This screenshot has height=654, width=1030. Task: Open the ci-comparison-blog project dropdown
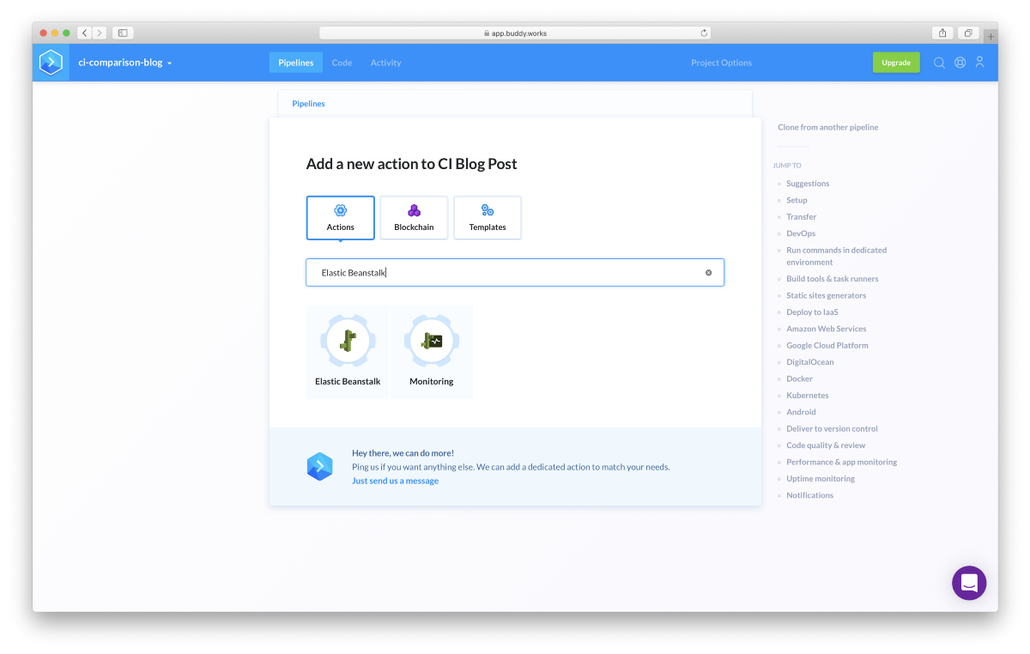(x=125, y=63)
